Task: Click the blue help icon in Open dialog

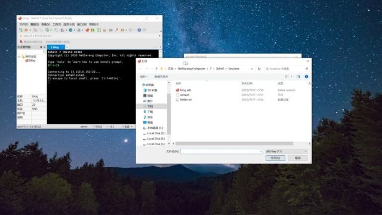Action: (x=306, y=76)
